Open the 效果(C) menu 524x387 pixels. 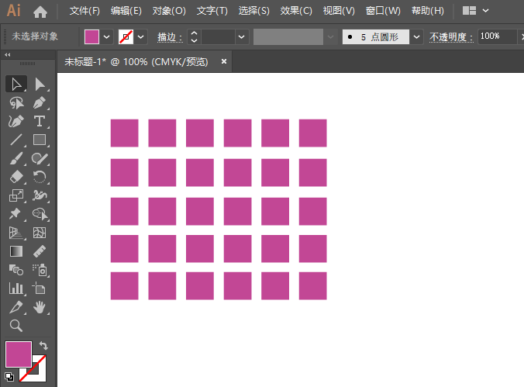[295, 11]
